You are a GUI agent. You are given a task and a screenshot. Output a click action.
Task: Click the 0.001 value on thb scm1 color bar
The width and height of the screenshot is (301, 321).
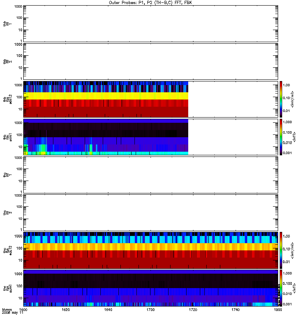click(287, 153)
